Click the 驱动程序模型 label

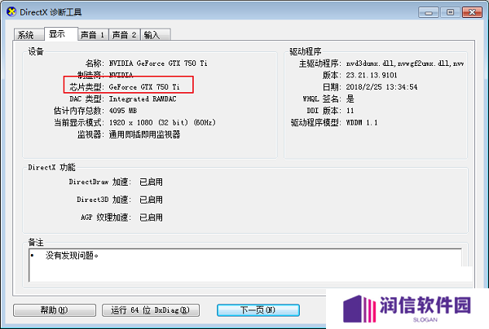tap(316, 123)
